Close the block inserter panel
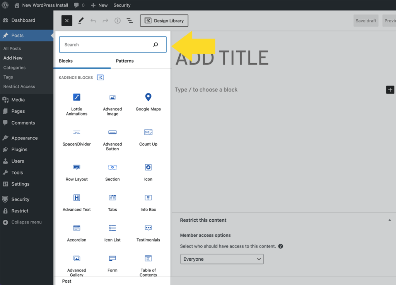Screen dimensions: 396x285 pyautogui.click(x=67, y=21)
